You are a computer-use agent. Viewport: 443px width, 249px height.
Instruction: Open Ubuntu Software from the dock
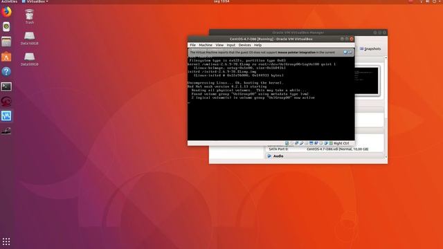(6, 57)
